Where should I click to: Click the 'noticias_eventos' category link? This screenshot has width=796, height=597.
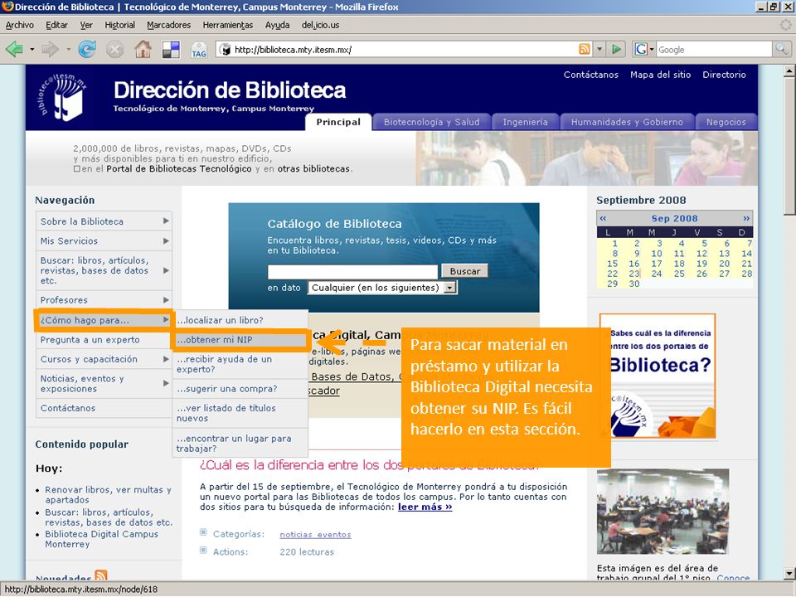315,534
